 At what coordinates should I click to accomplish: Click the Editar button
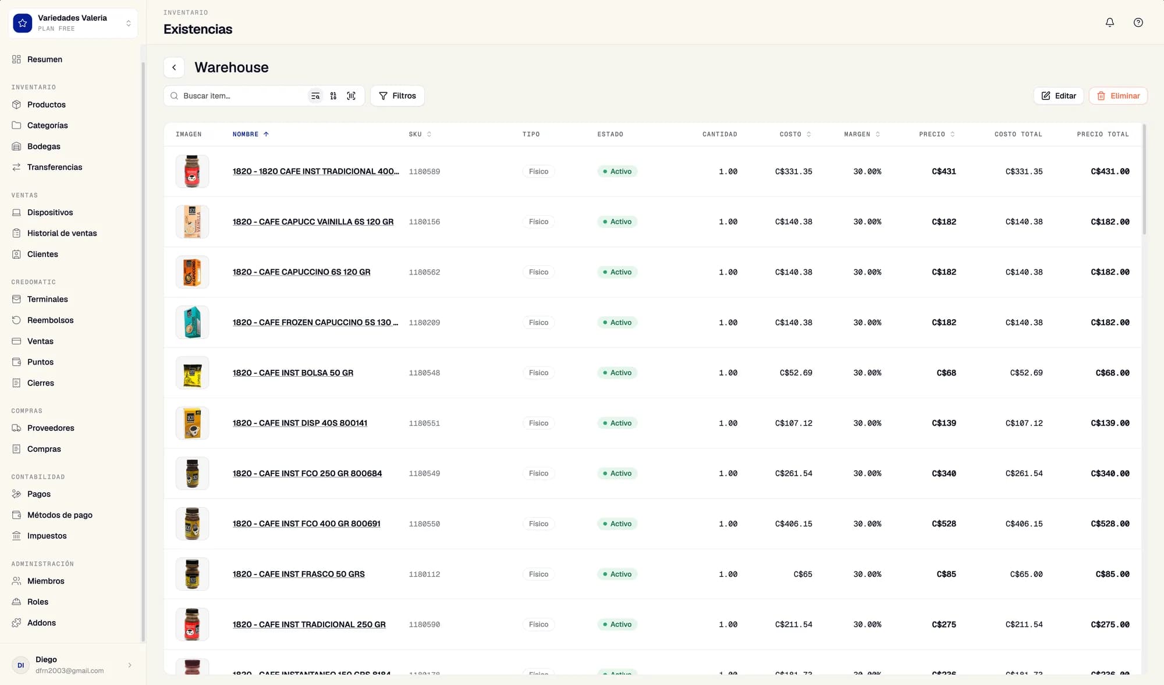pyautogui.click(x=1059, y=96)
